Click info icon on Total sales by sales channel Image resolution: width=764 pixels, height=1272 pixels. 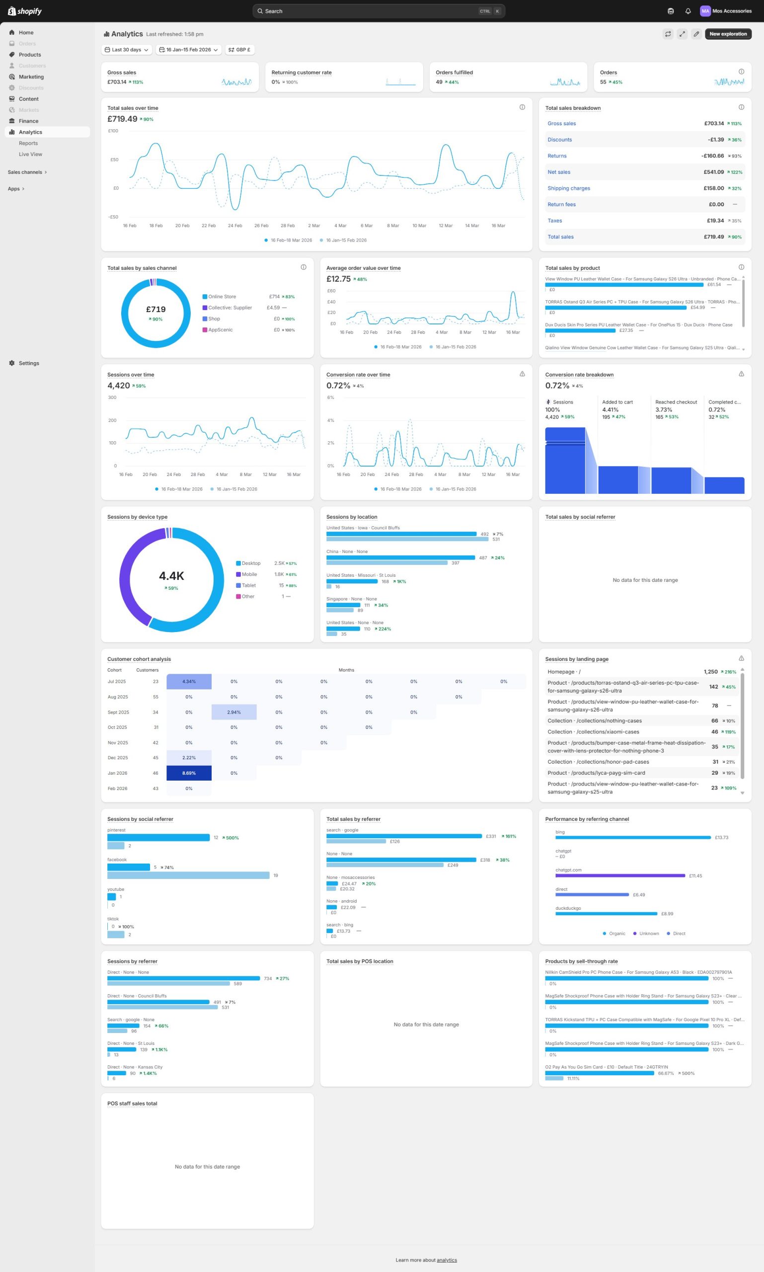click(303, 267)
